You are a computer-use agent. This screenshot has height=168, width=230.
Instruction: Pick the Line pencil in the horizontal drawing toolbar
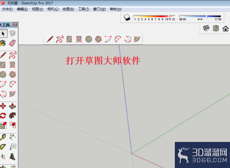coord(50,39)
